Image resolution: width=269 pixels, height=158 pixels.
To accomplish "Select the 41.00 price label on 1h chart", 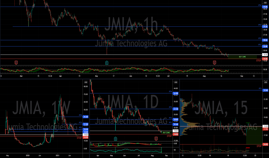I will point(265,7).
